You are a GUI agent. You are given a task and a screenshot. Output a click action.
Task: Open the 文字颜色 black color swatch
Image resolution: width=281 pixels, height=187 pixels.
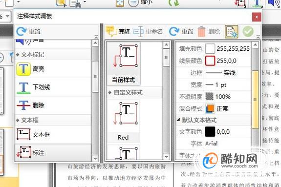pyautogui.click(x=210, y=132)
